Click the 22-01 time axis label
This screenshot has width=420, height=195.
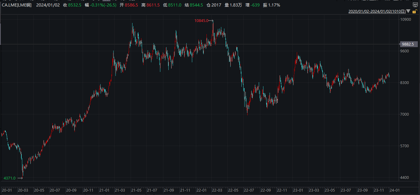pos(201,190)
